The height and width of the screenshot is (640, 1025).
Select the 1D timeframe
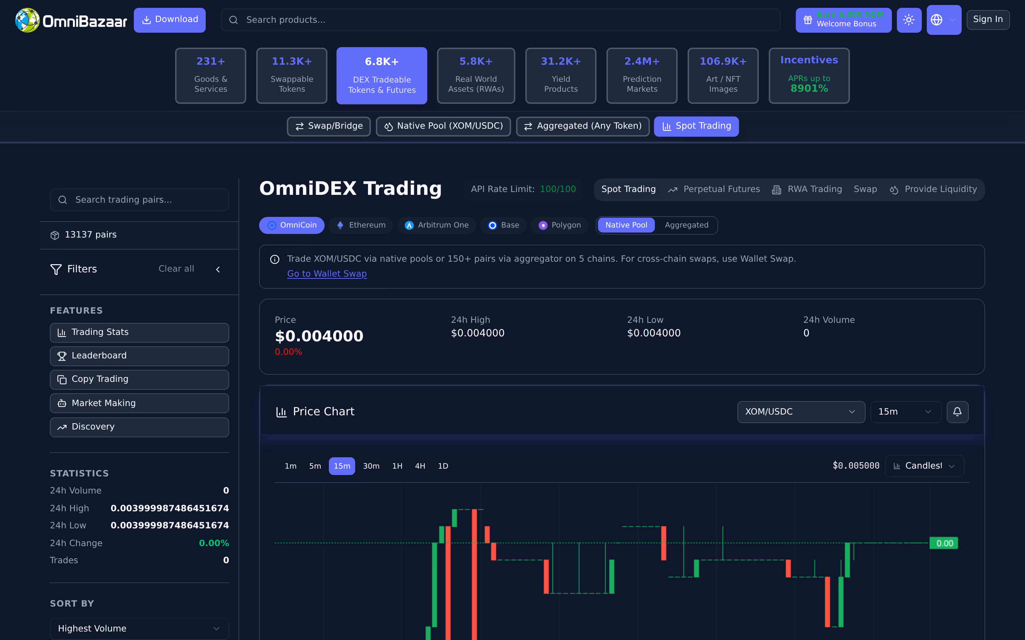[443, 466]
